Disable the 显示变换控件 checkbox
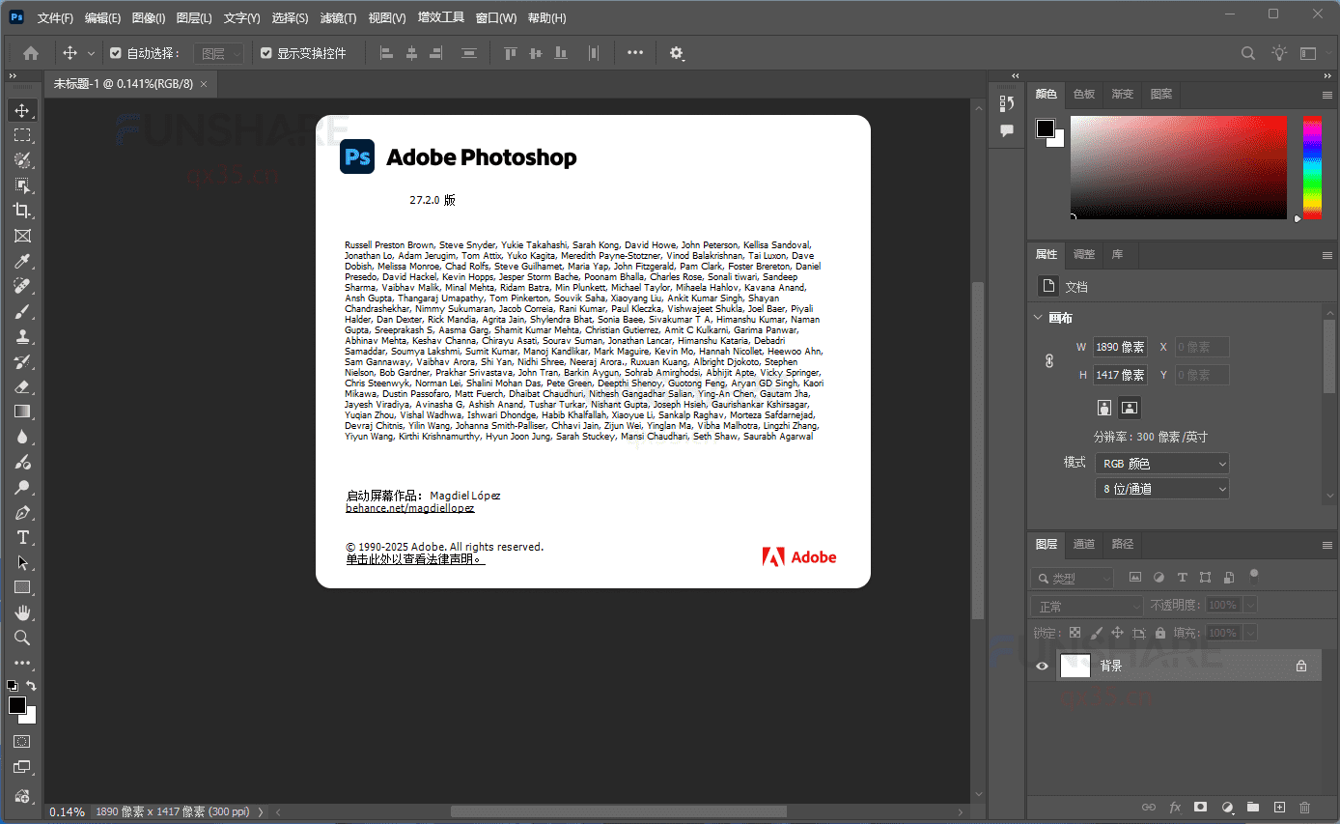This screenshot has width=1340, height=824. (266, 52)
